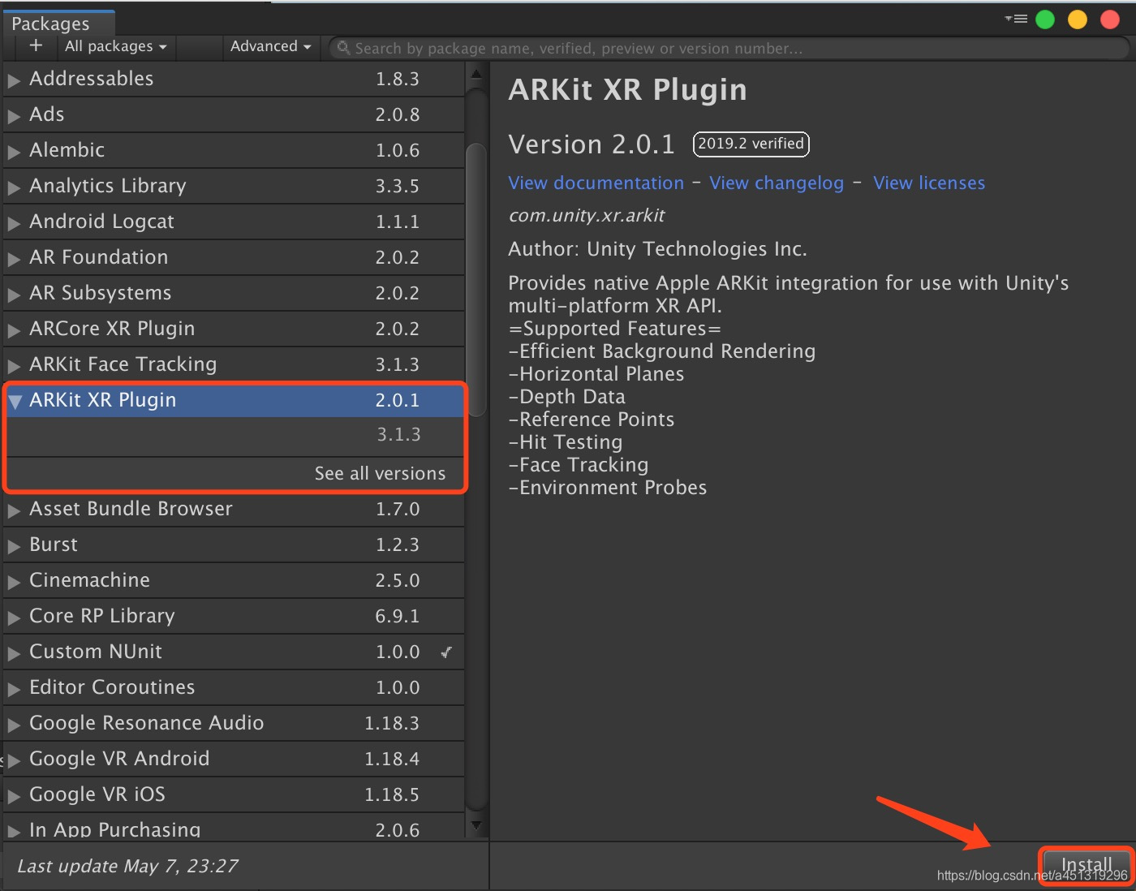Image resolution: width=1136 pixels, height=891 pixels.
Task: Click the yellow window button
Action: coord(1078,19)
